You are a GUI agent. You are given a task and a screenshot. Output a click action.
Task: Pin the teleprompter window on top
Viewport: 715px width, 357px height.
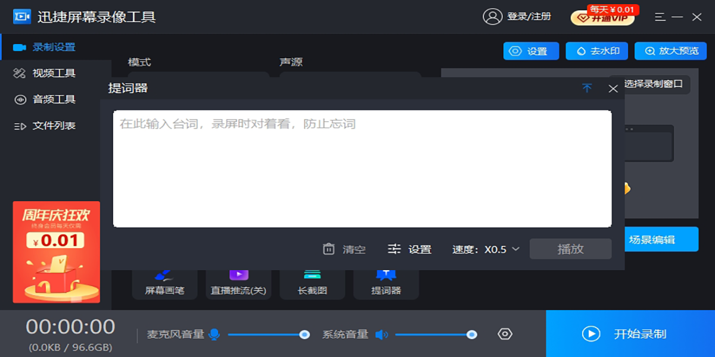[x=587, y=88]
